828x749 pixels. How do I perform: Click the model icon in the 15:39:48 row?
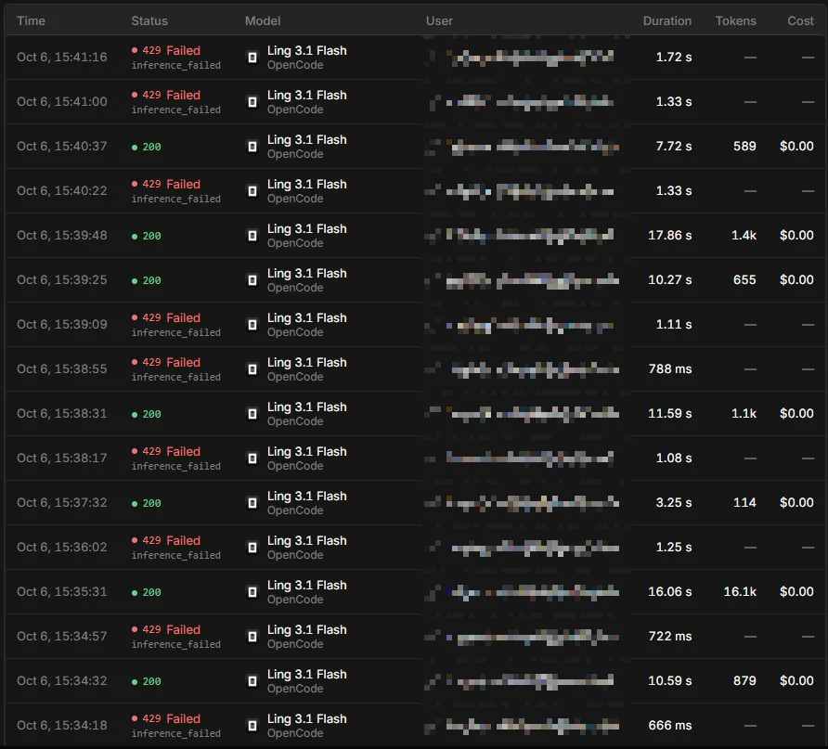pyautogui.click(x=252, y=236)
